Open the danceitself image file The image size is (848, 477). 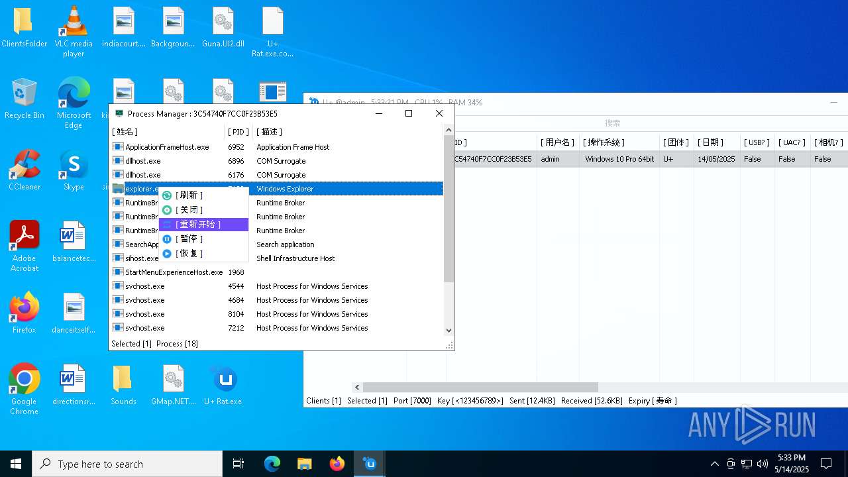coord(74,313)
